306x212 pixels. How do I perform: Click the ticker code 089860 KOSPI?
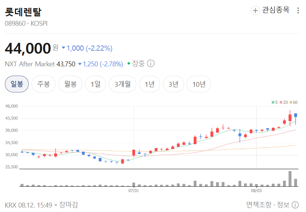click(x=26, y=23)
